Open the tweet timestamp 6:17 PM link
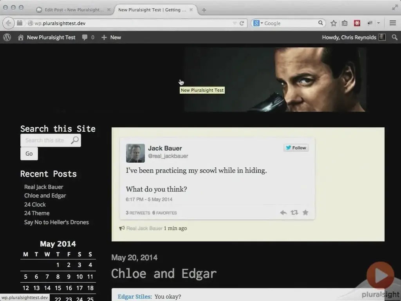 (149, 199)
